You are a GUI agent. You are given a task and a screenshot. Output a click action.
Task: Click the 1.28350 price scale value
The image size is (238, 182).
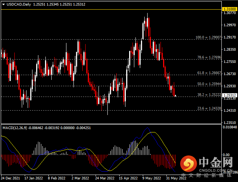(x=230, y=50)
